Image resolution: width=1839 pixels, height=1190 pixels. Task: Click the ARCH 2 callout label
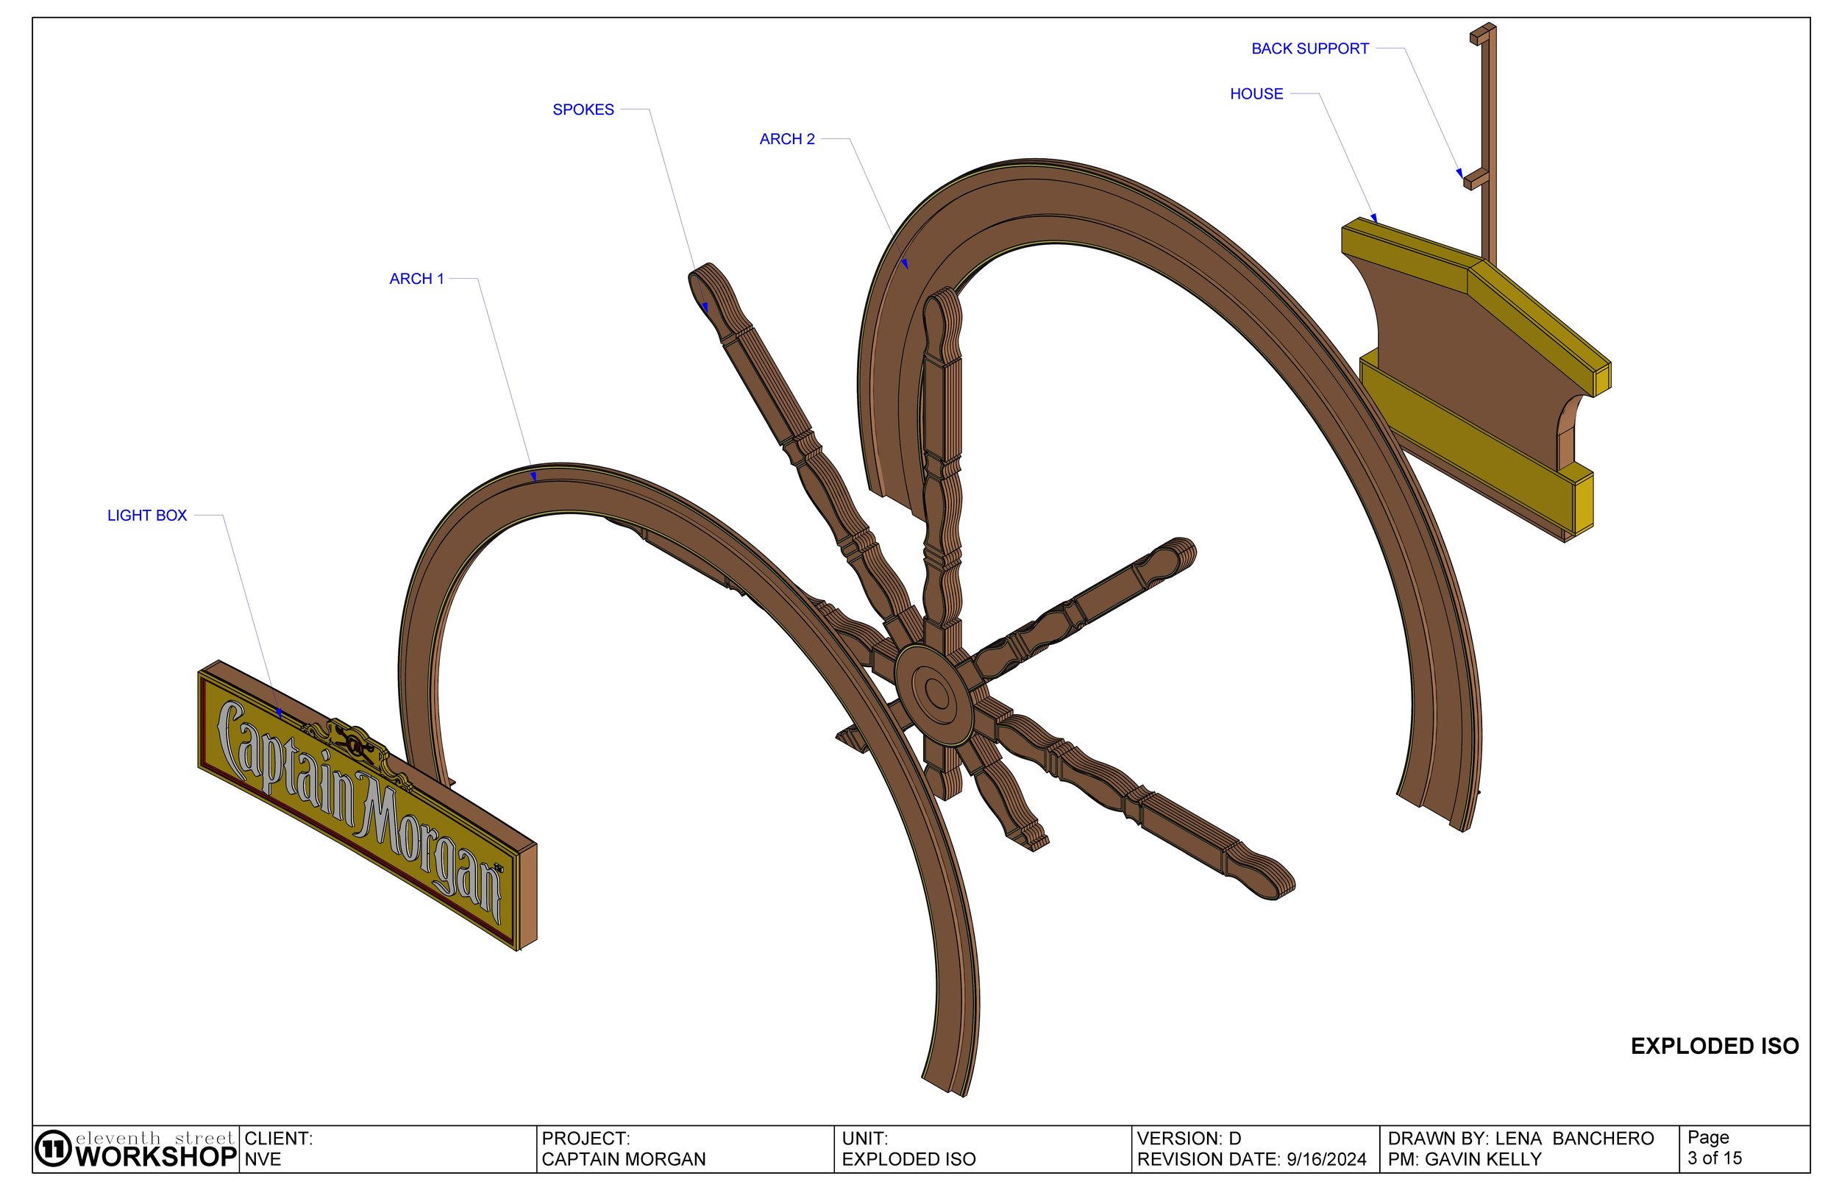tap(786, 139)
